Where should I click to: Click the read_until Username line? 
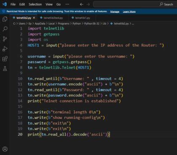click(x=75, y=79)
